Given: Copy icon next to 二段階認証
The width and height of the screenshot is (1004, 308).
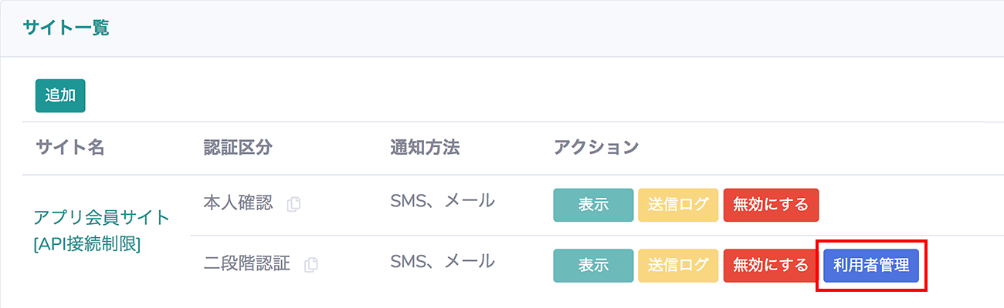Looking at the screenshot, I should [311, 265].
